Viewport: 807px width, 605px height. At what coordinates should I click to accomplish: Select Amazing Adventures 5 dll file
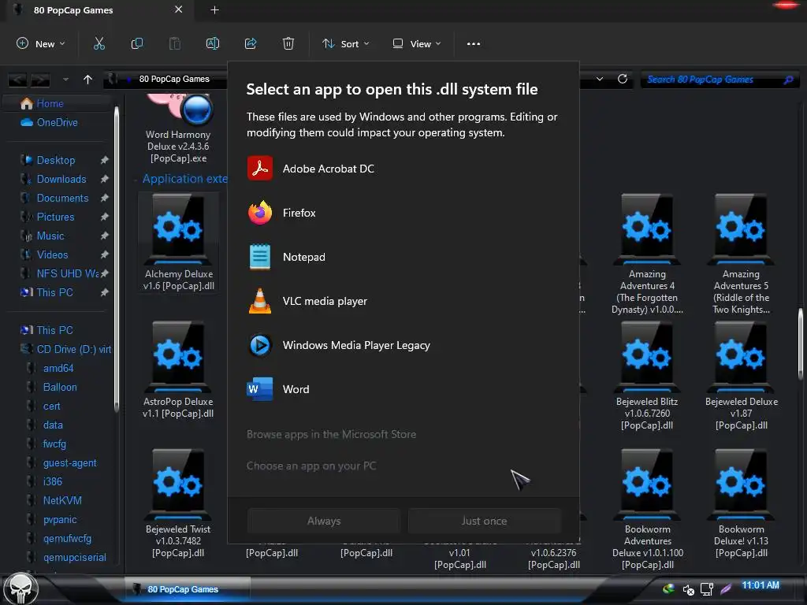(x=741, y=254)
